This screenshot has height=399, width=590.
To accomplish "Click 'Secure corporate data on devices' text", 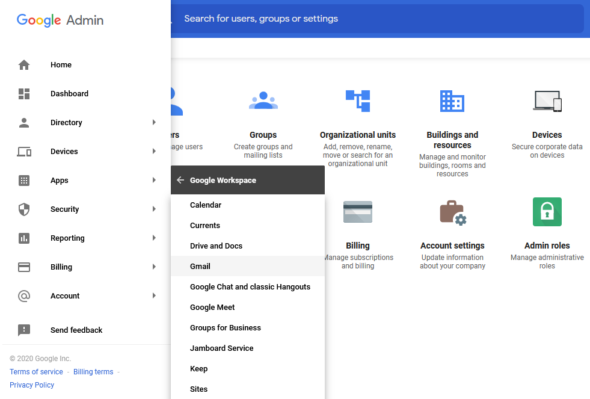I will (x=547, y=151).
